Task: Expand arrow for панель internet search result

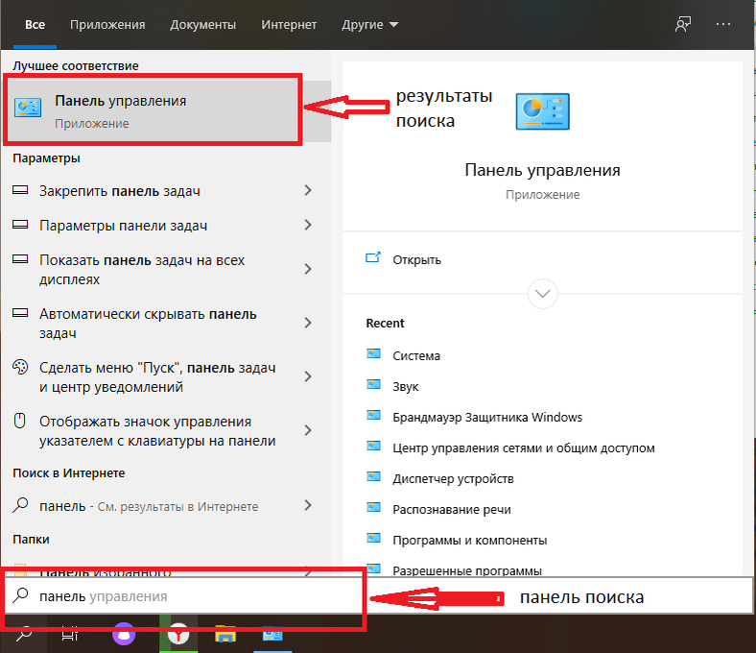Action: point(308,505)
